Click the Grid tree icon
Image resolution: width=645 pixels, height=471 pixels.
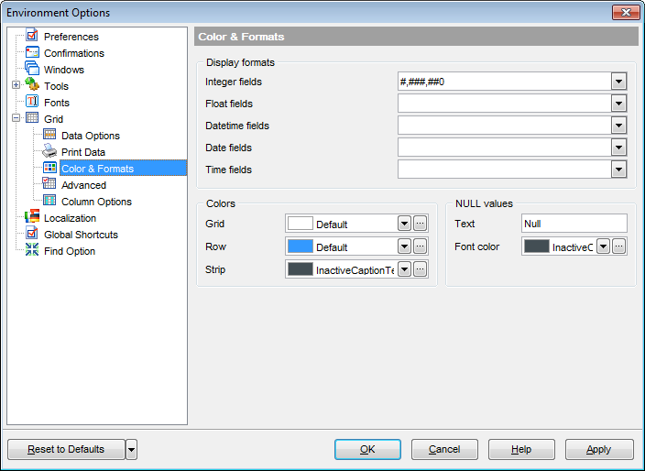tap(32, 118)
